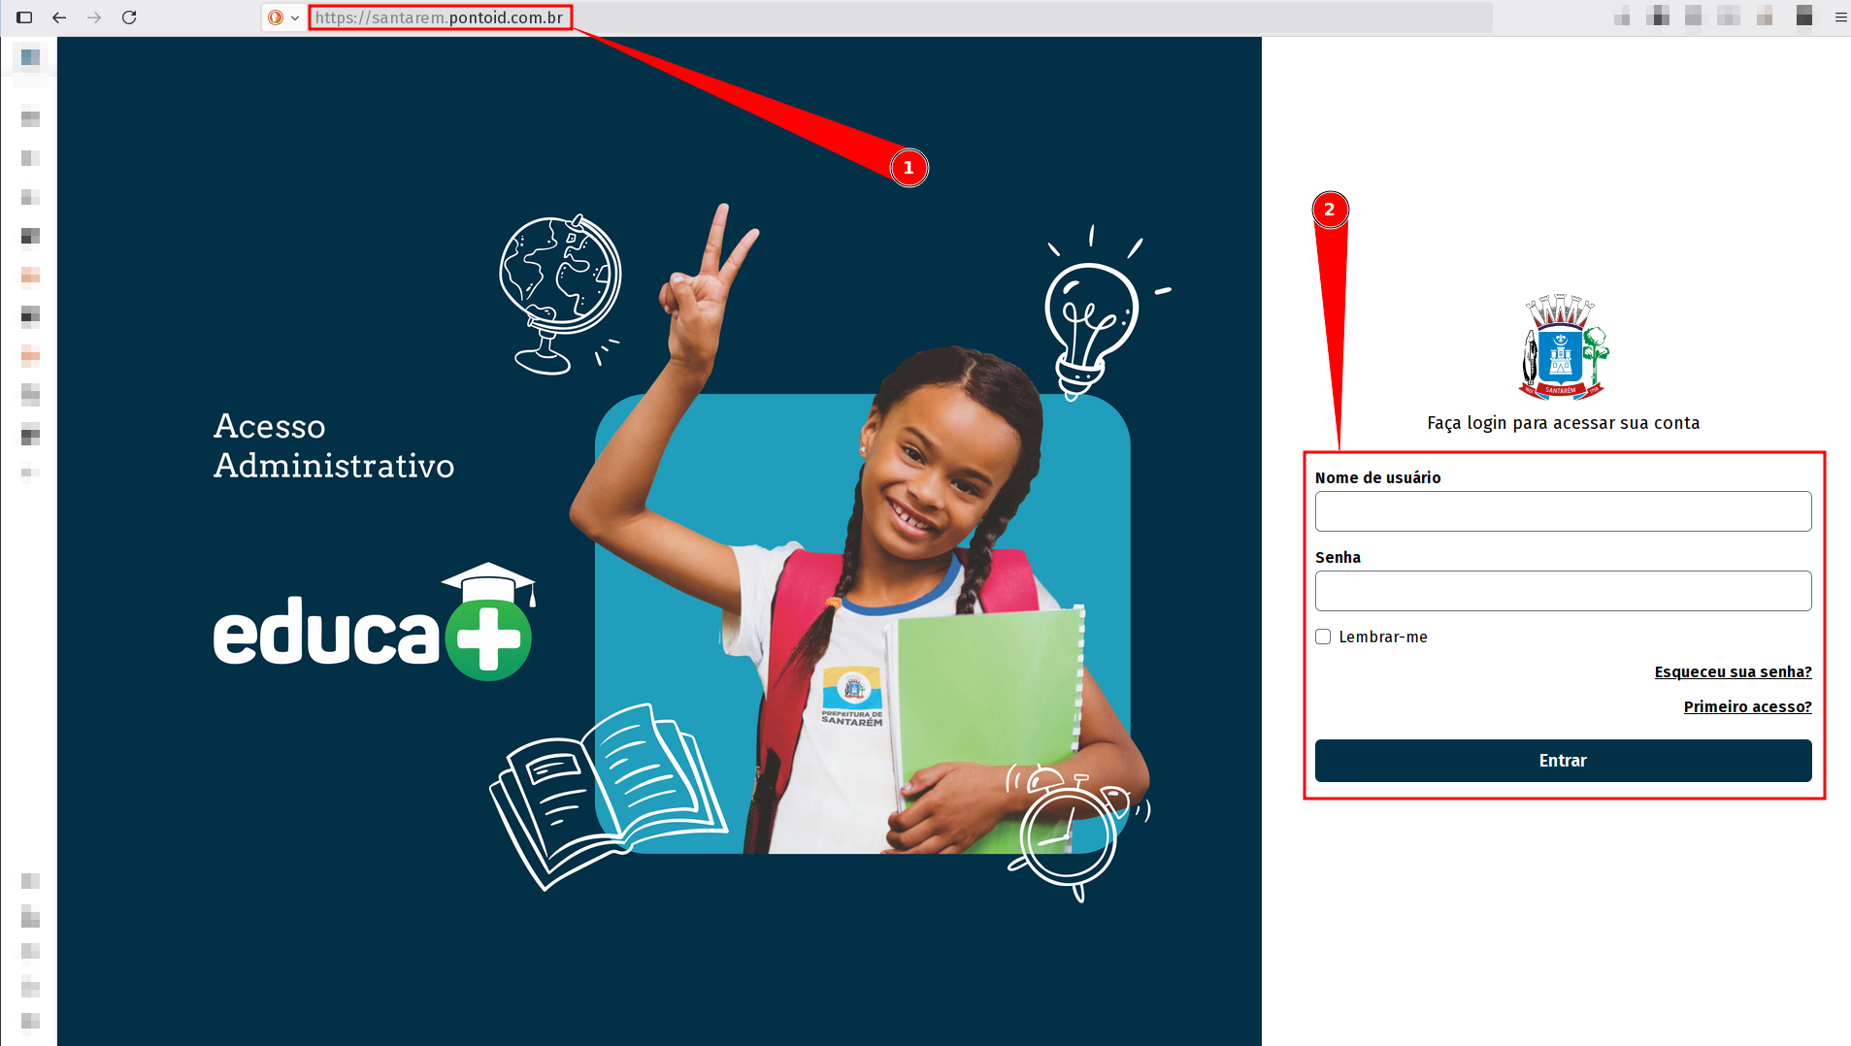Click the browser forward arrow
Viewport: 1851px width, 1046px height.
point(94,17)
